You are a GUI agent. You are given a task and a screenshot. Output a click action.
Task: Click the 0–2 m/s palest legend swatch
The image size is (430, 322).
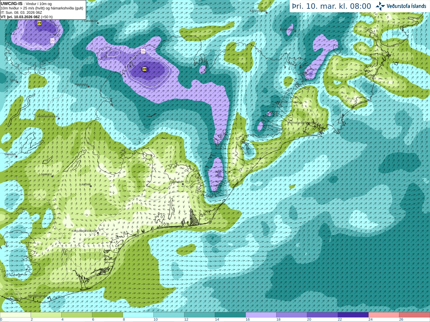coord(15,315)
